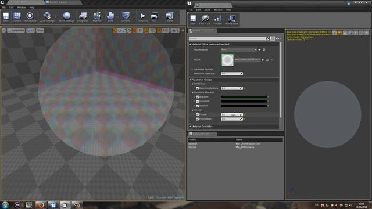
Task: Open the notification chat icon in material editor
Action: pos(349,4)
